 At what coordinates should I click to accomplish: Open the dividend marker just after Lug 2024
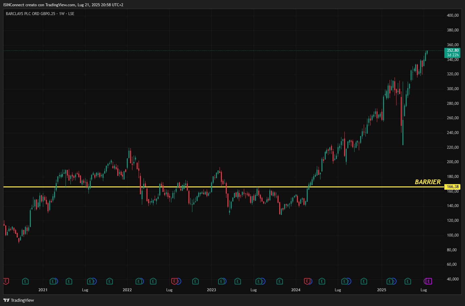pos(349,281)
